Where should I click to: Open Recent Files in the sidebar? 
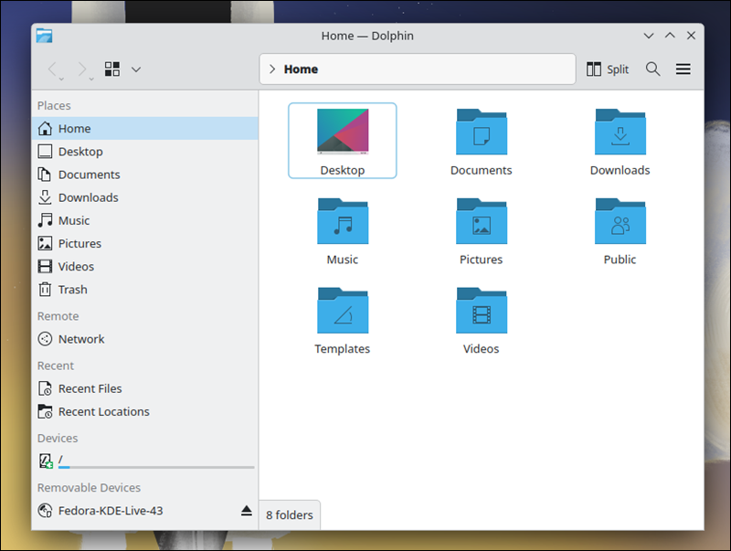tap(89, 387)
